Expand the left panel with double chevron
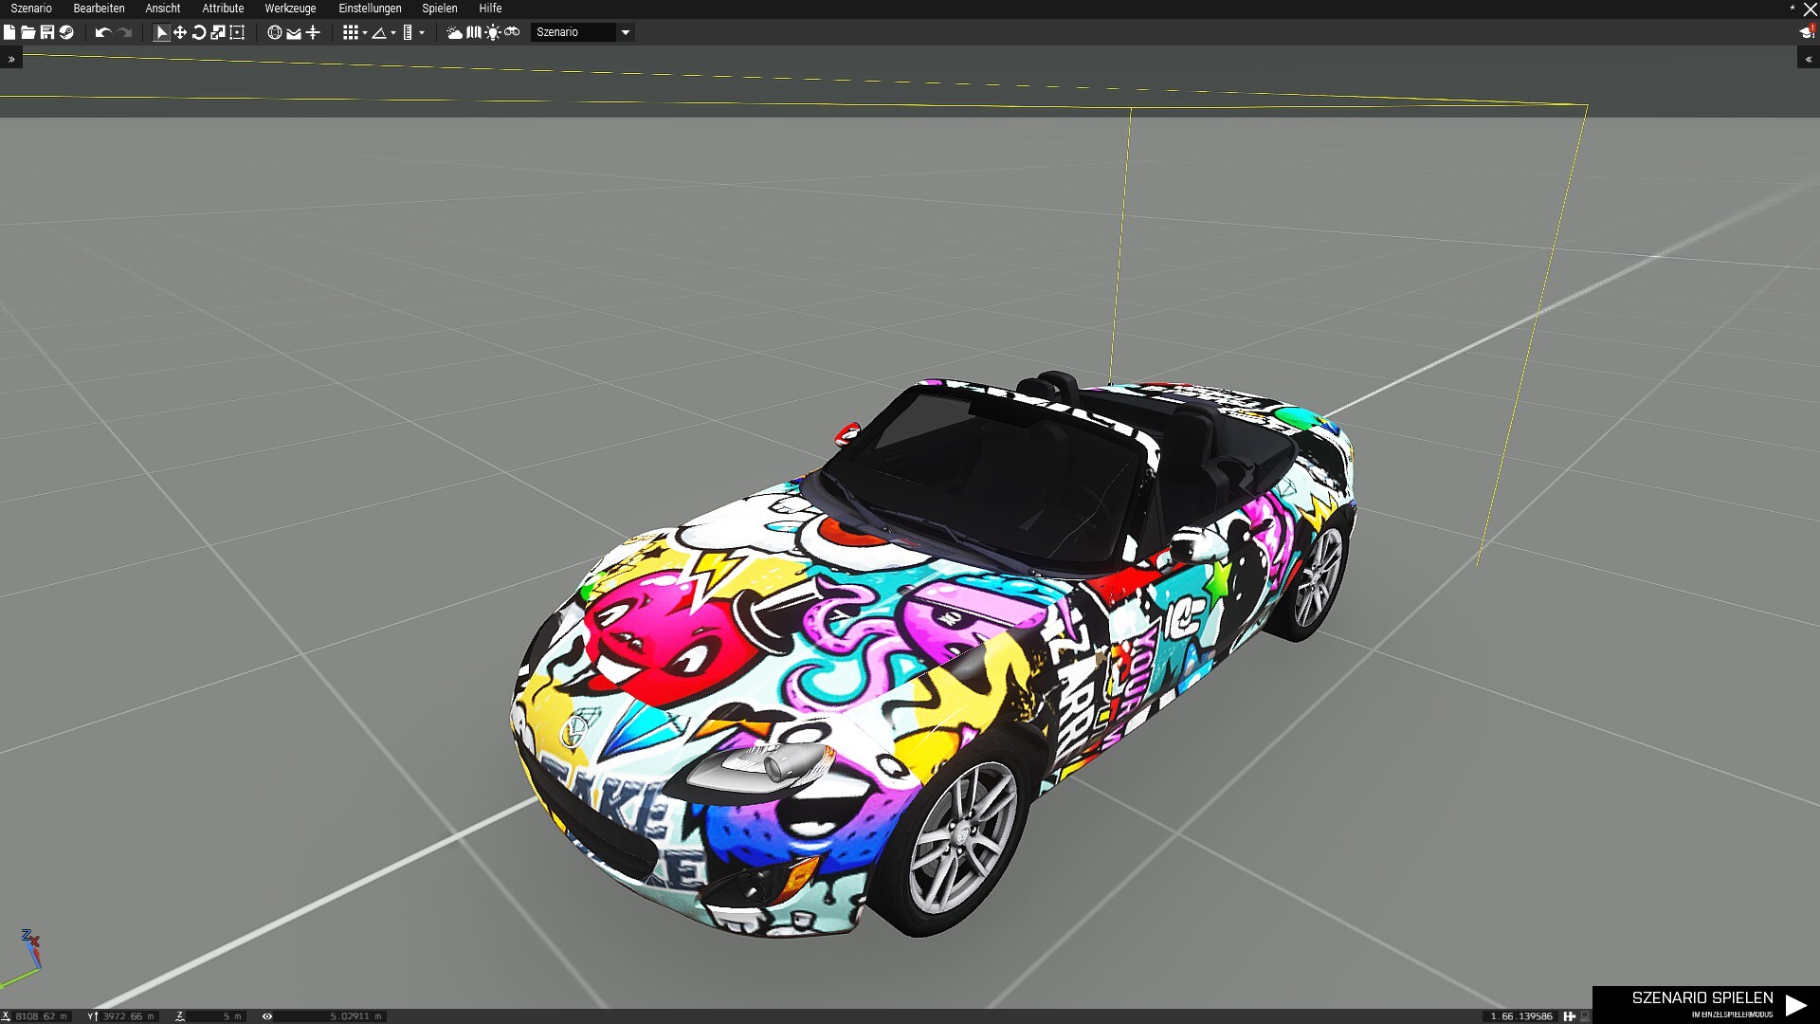Viewport: 1820px width, 1024px height. pyautogui.click(x=11, y=59)
